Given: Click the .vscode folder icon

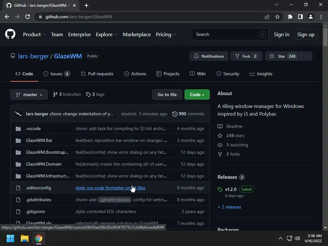Looking at the screenshot, I should point(18,129).
